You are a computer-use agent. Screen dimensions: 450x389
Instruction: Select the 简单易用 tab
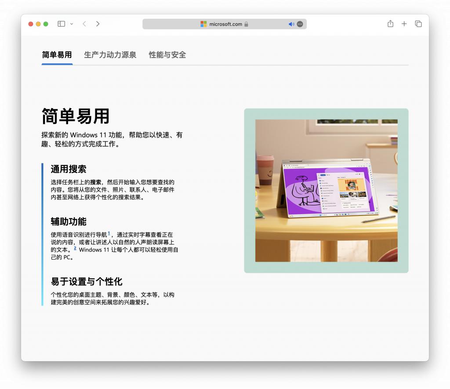click(57, 55)
